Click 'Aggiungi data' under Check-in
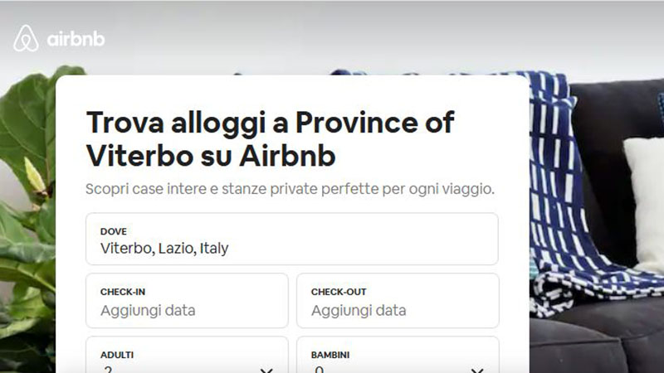664x373 pixels. coord(148,311)
